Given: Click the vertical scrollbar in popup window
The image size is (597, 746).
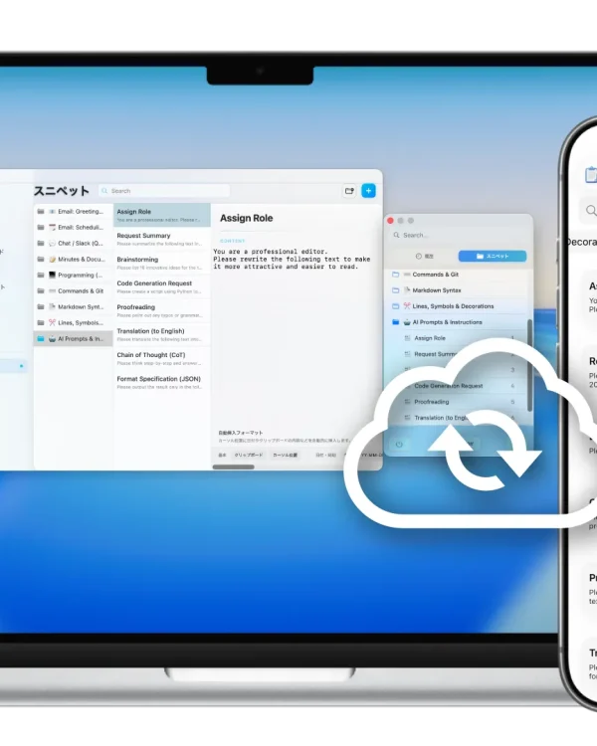Looking at the screenshot, I should 529,365.
